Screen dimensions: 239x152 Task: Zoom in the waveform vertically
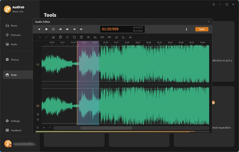point(38,115)
